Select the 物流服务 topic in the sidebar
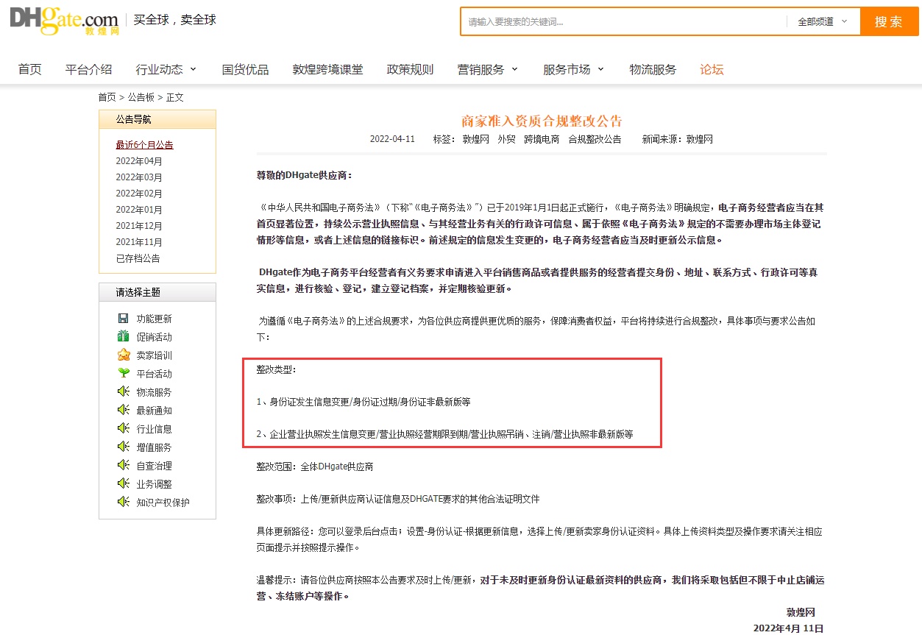 (x=155, y=392)
